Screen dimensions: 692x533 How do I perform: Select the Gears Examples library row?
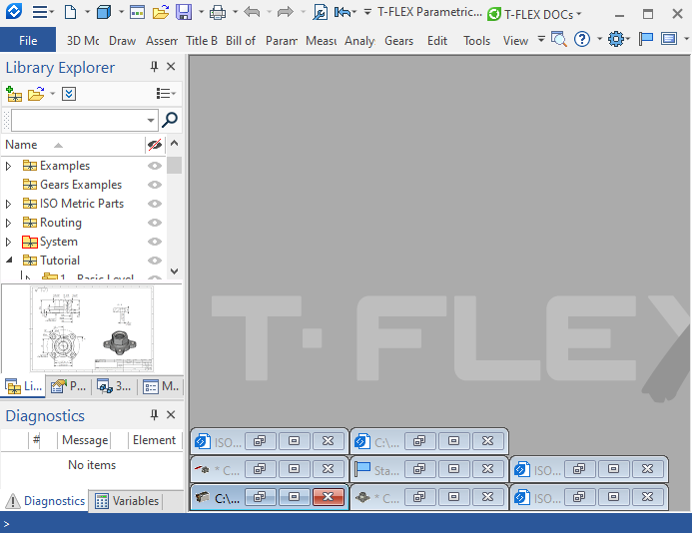point(84,185)
